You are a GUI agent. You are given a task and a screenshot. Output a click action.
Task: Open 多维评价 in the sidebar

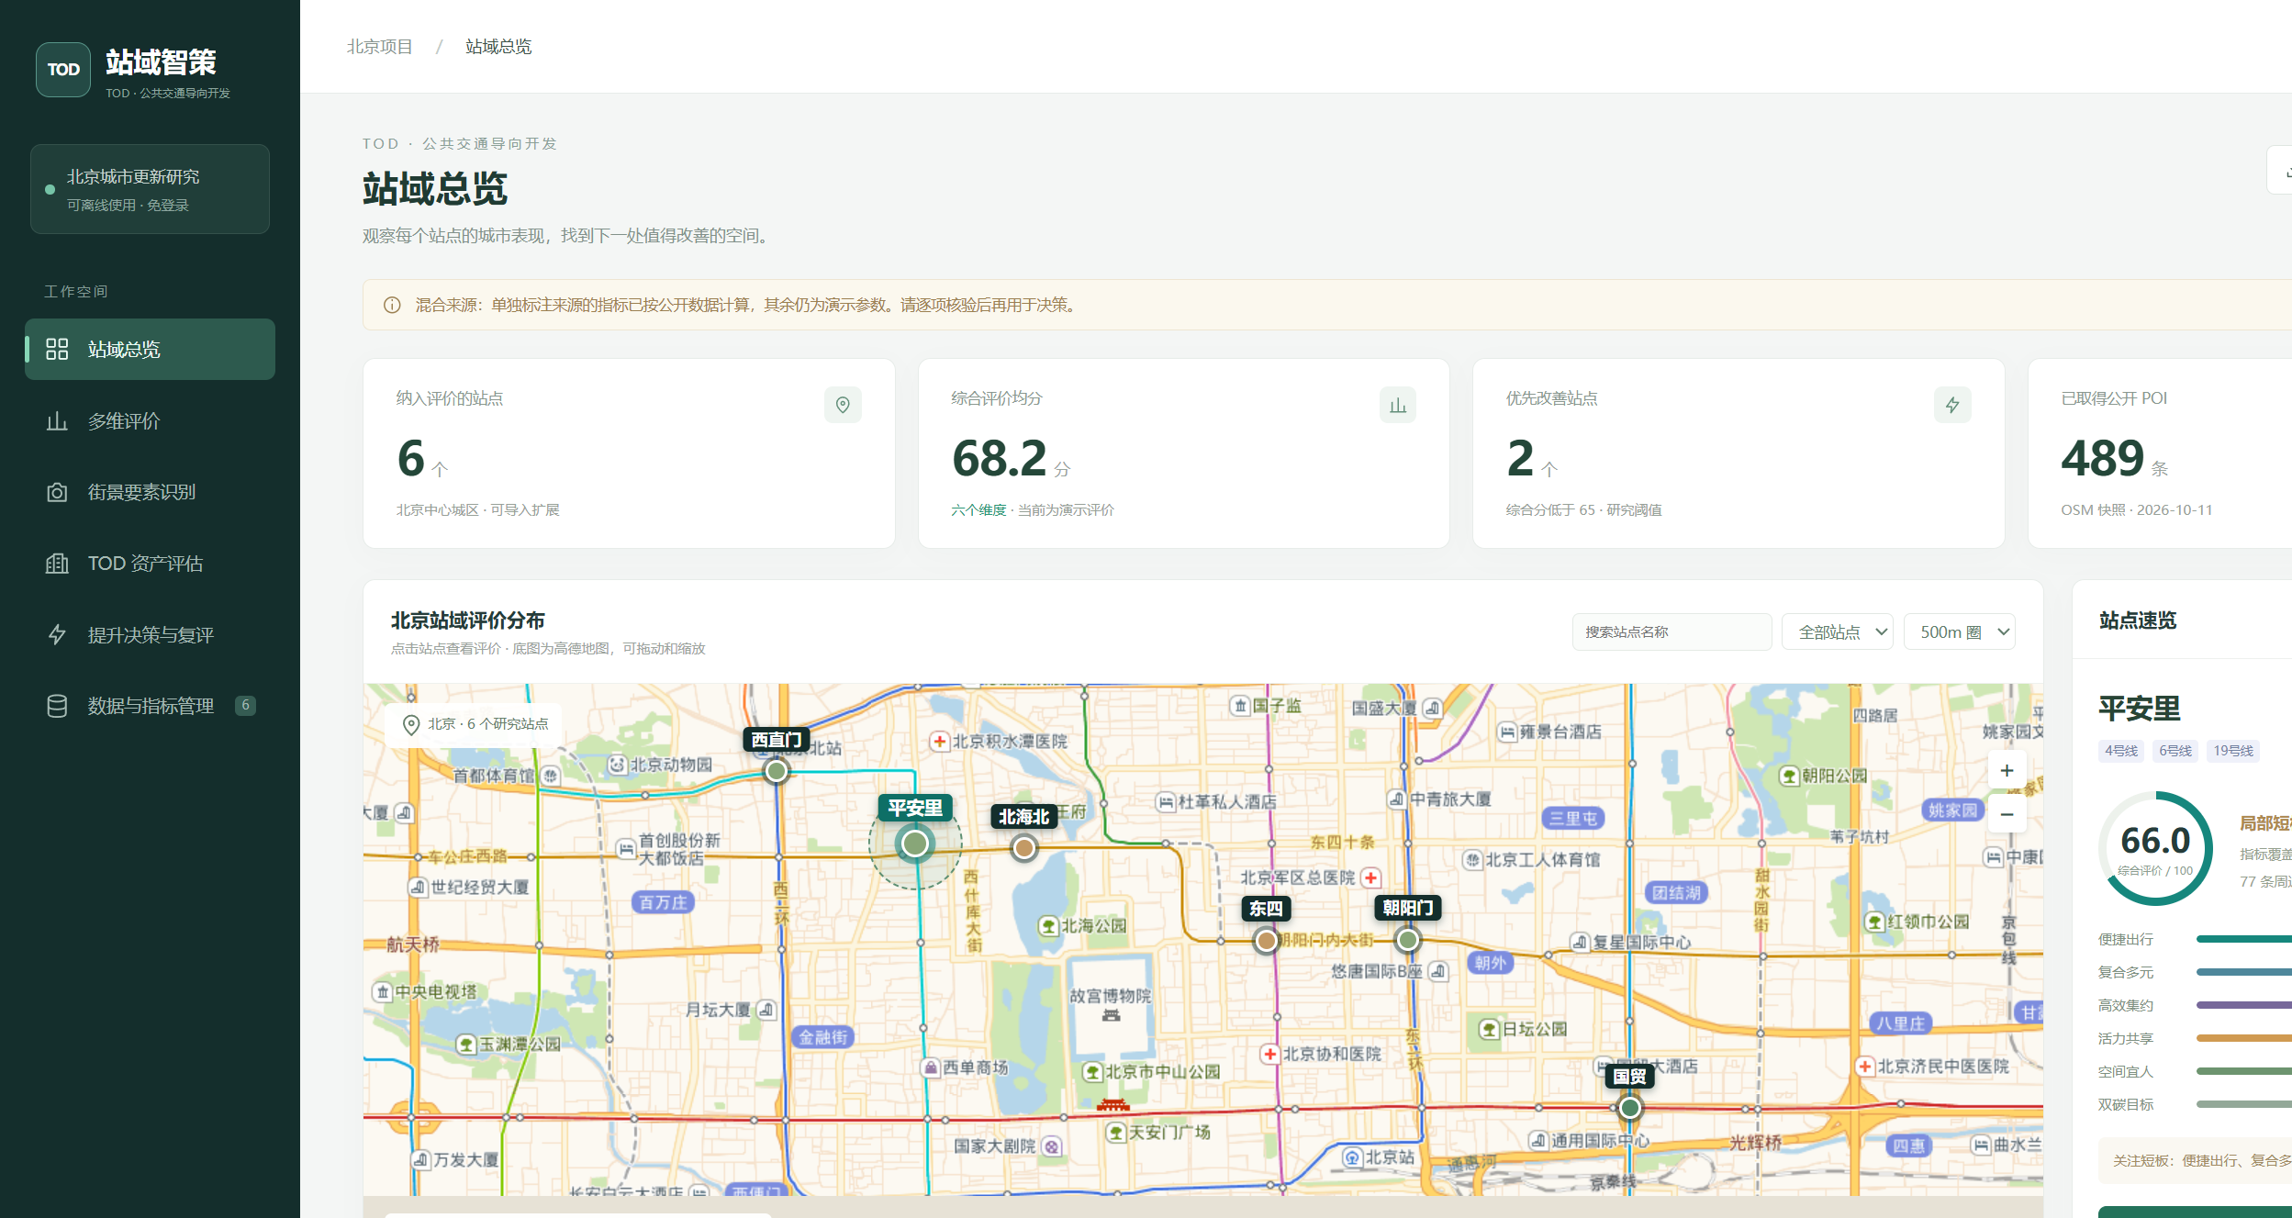click(x=150, y=420)
